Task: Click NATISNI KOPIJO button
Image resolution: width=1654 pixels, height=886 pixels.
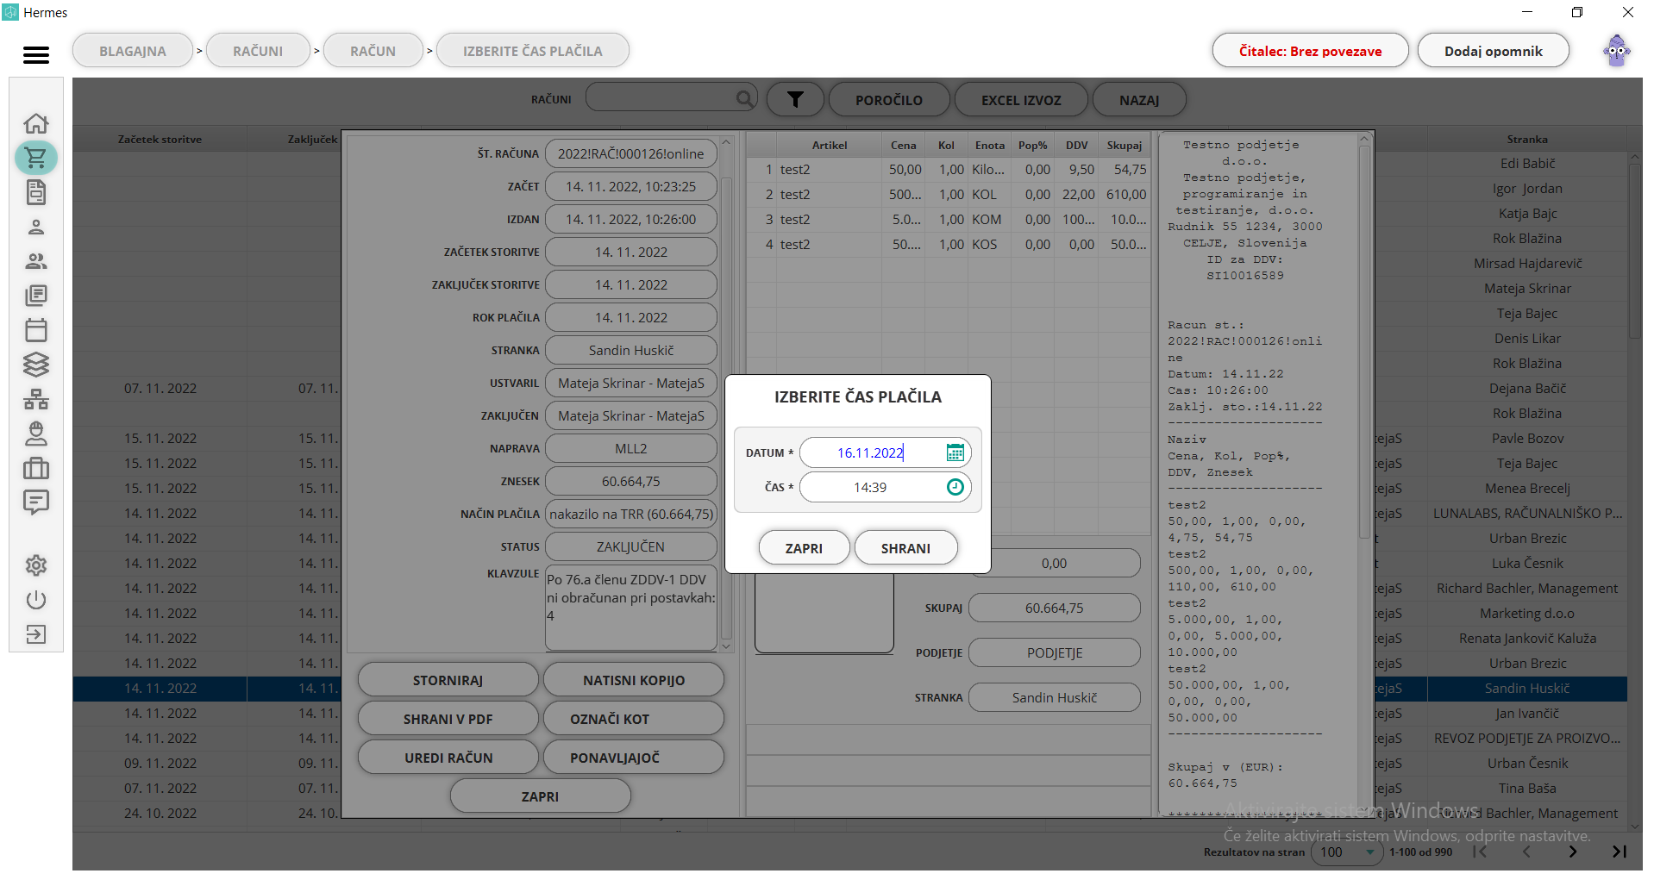Action: point(634,680)
